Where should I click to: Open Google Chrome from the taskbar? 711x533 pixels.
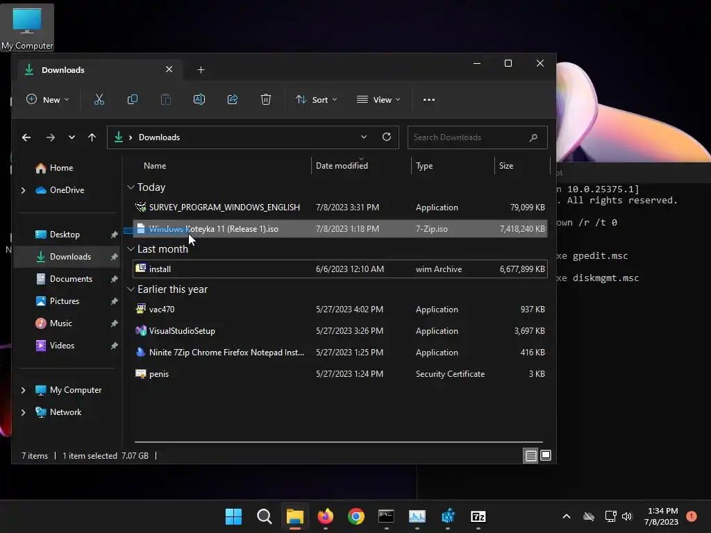click(x=356, y=516)
